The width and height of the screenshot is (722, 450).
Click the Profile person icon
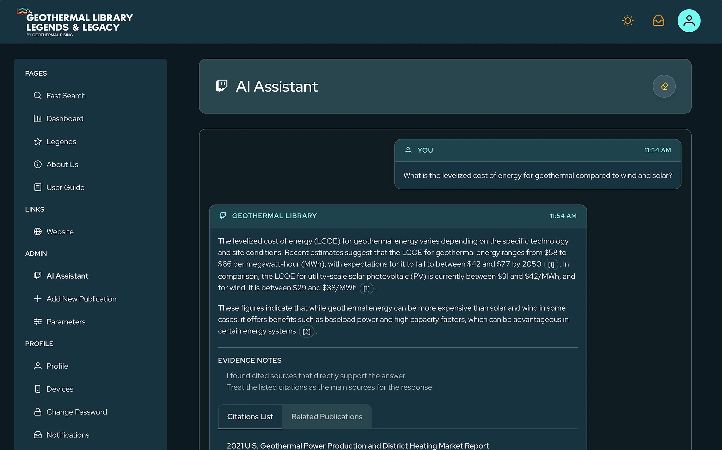(x=38, y=366)
